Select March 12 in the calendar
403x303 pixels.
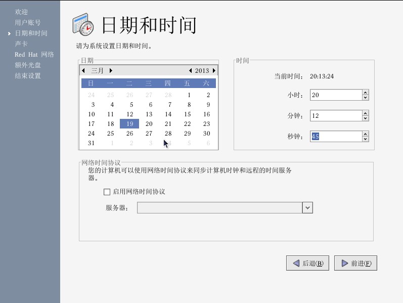click(x=129, y=114)
